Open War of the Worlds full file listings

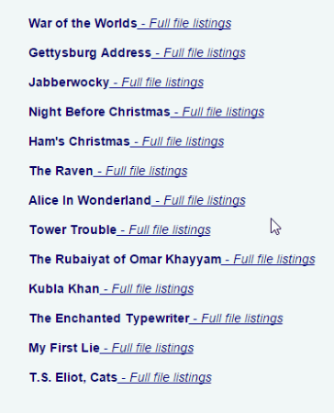[x=184, y=24]
